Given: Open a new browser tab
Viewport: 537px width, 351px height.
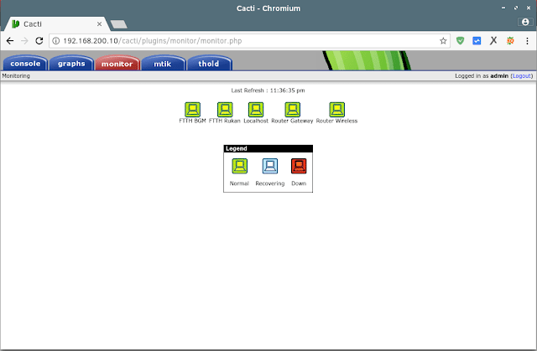Looking at the screenshot, I should (x=119, y=24).
